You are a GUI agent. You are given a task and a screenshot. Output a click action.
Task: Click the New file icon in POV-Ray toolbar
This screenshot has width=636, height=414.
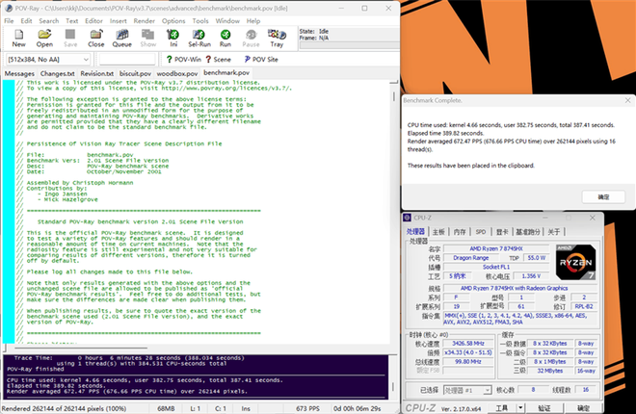click(x=18, y=38)
